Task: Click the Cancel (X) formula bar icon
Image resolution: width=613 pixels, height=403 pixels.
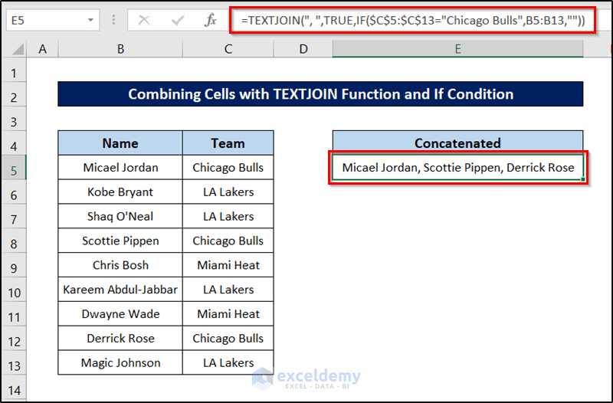Action: click(x=144, y=20)
